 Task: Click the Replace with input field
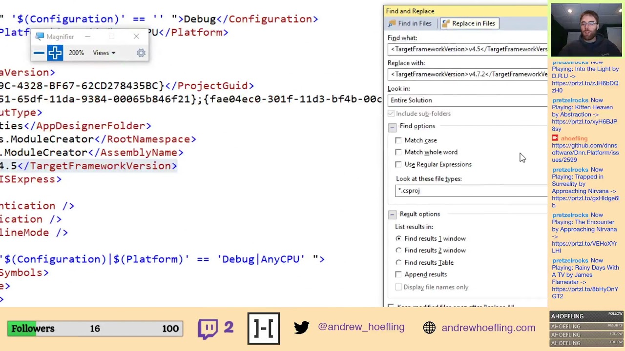pos(468,74)
